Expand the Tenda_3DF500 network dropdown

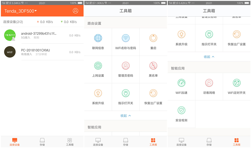(21, 11)
